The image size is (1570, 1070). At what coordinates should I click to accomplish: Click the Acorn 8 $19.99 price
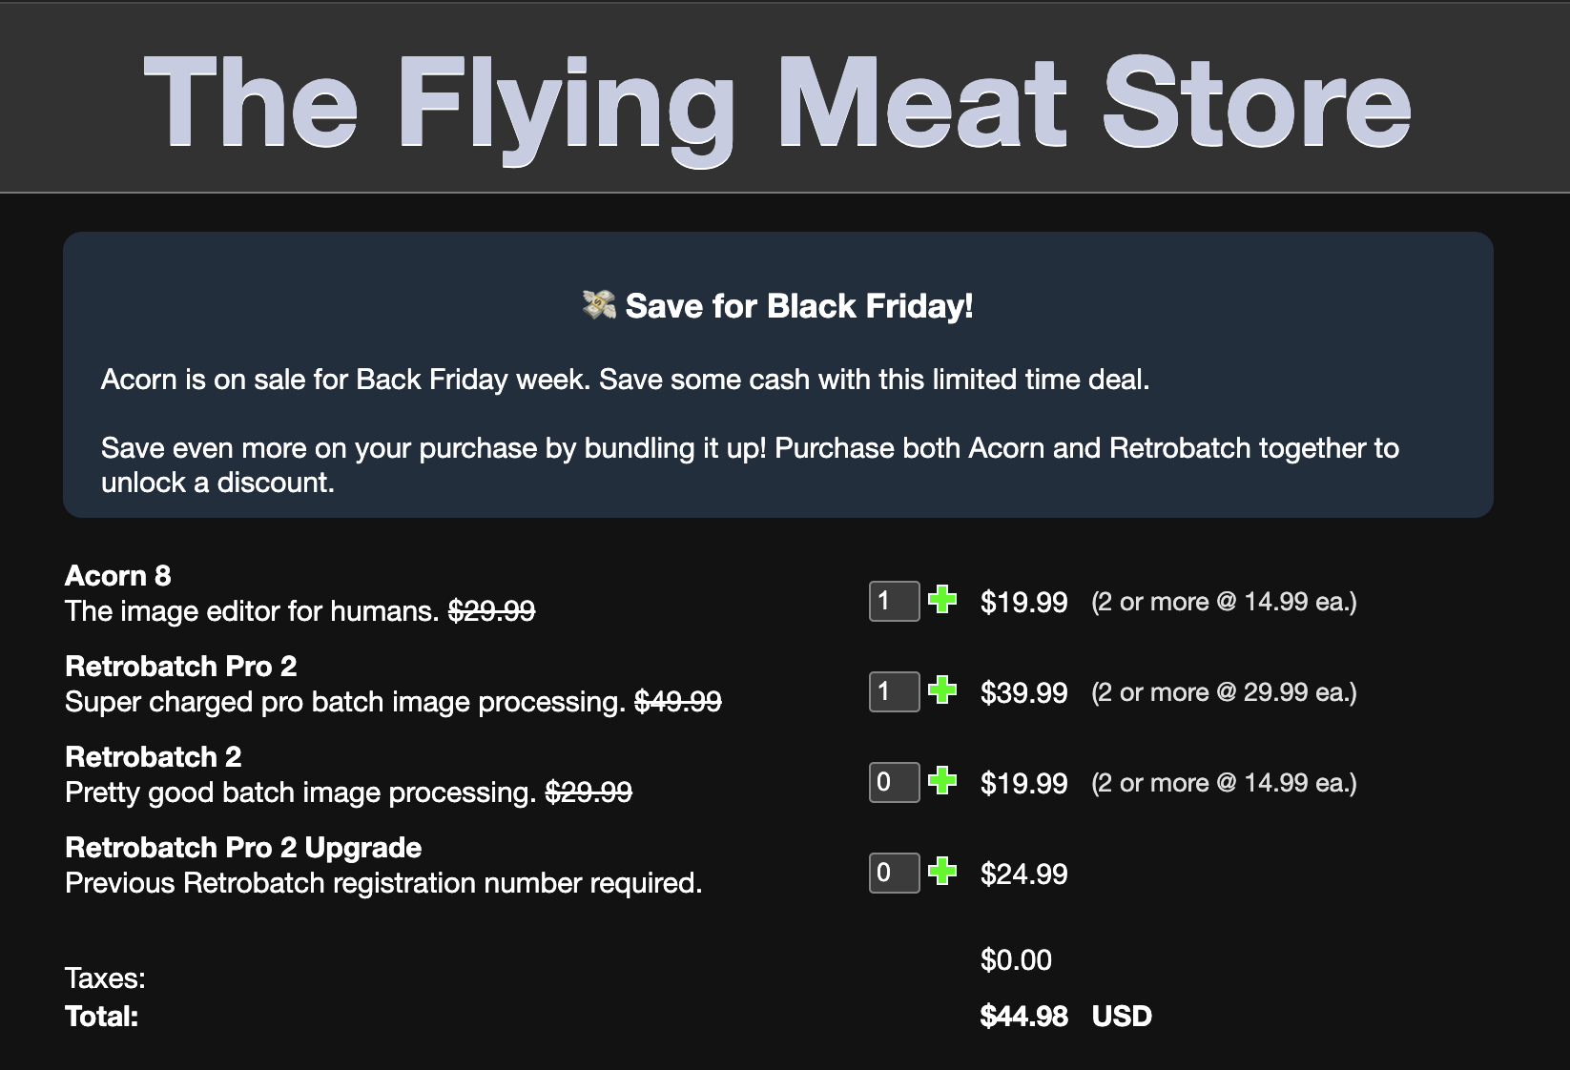point(1023,603)
